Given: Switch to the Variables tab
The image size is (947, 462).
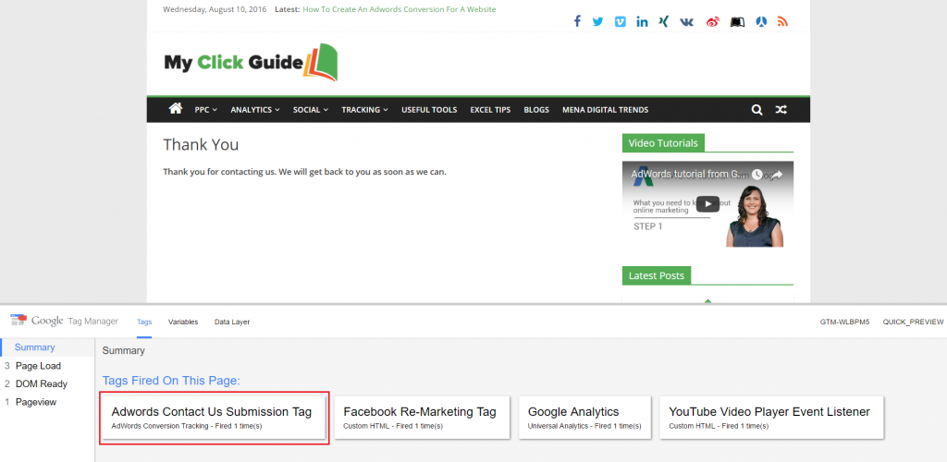Looking at the screenshot, I should 183,322.
